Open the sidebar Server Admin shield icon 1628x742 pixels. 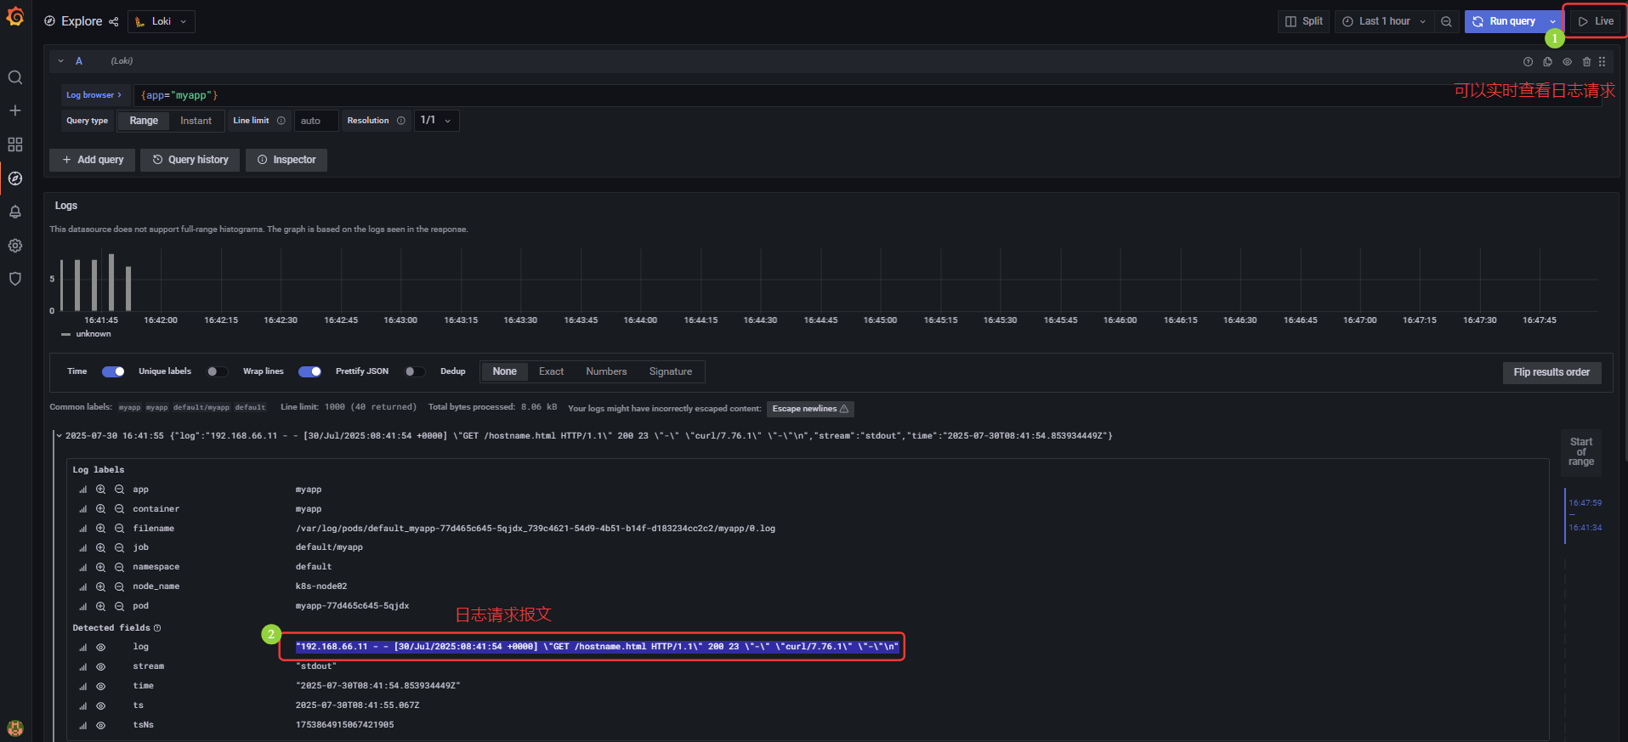15,279
